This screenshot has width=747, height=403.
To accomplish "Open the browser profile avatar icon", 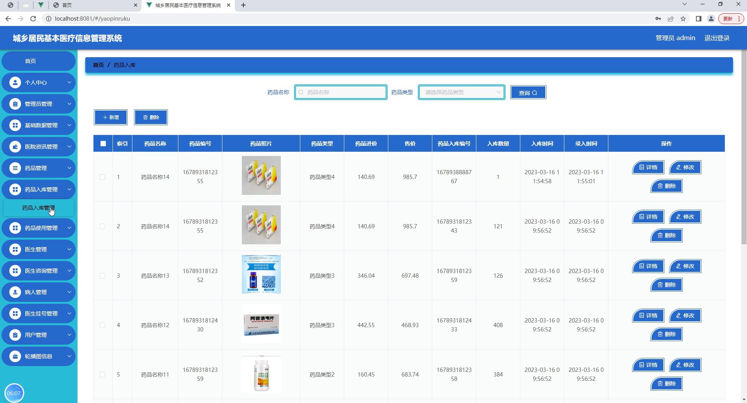I will (x=711, y=18).
